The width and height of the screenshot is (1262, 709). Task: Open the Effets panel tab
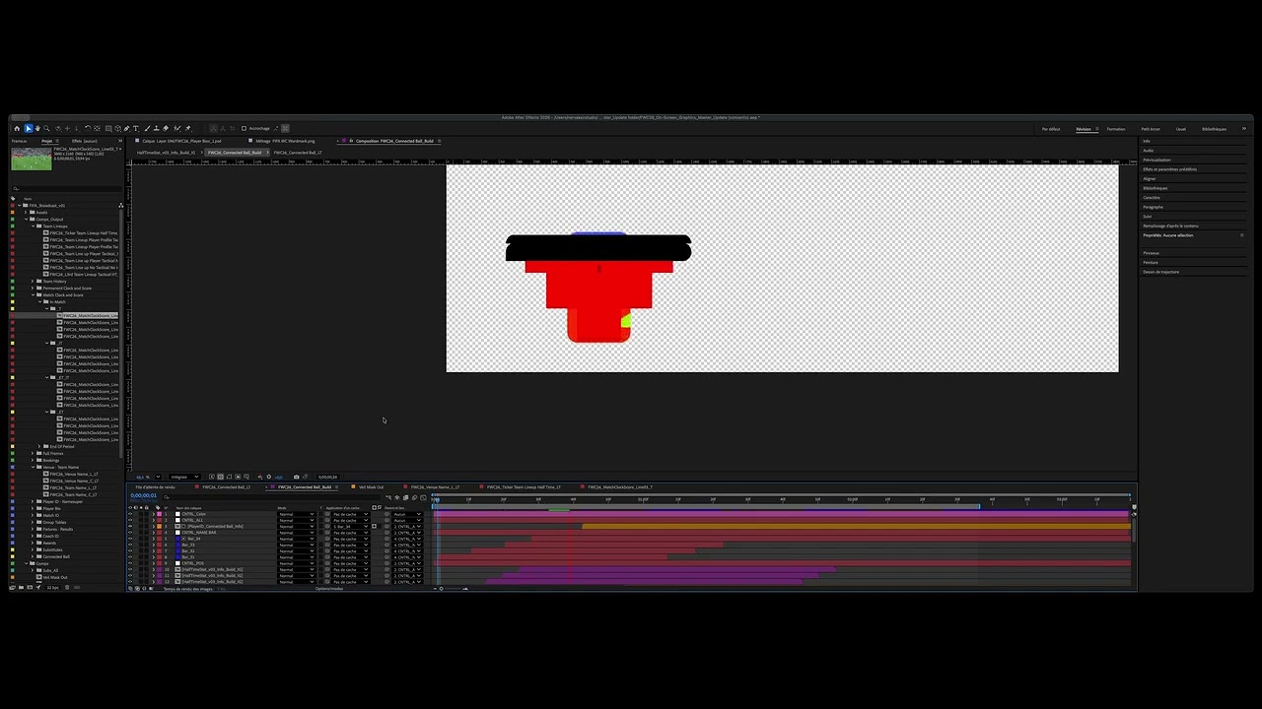point(83,141)
